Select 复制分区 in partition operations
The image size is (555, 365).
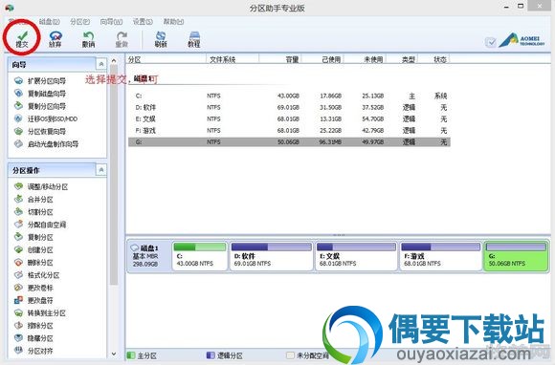click(x=33, y=237)
